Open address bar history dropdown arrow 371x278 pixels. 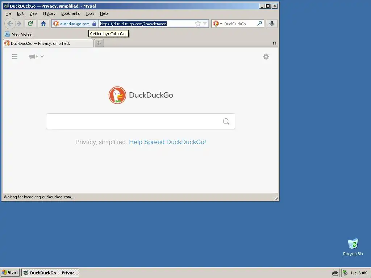tap(205, 24)
